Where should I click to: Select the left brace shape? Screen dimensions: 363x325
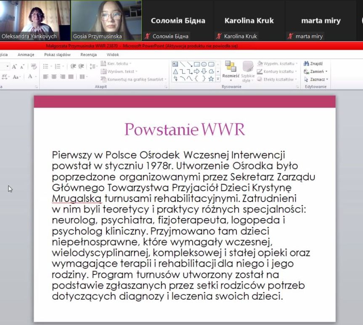click(196, 79)
